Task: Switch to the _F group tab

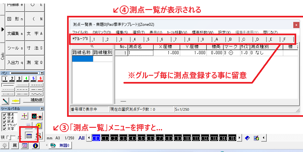Action: 286,39
